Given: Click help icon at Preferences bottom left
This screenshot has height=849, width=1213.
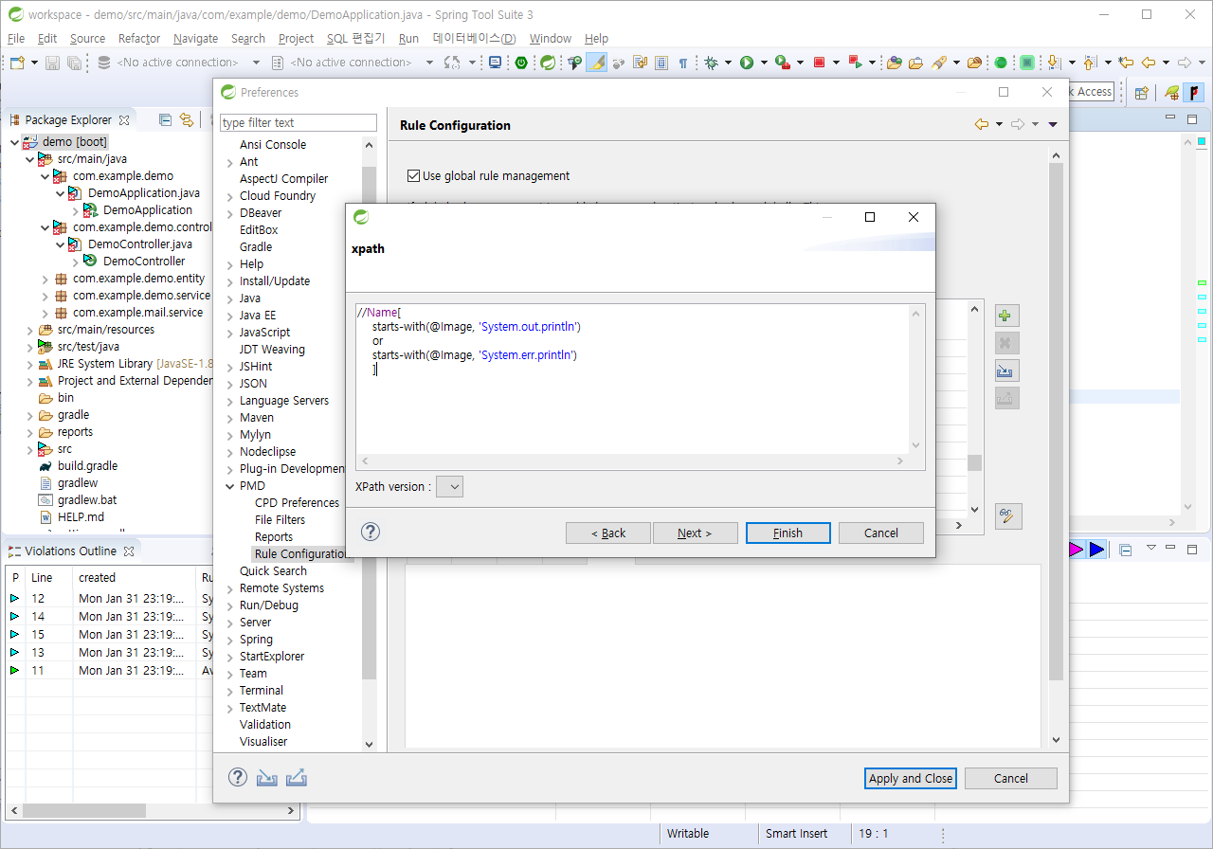Looking at the screenshot, I should 237,777.
